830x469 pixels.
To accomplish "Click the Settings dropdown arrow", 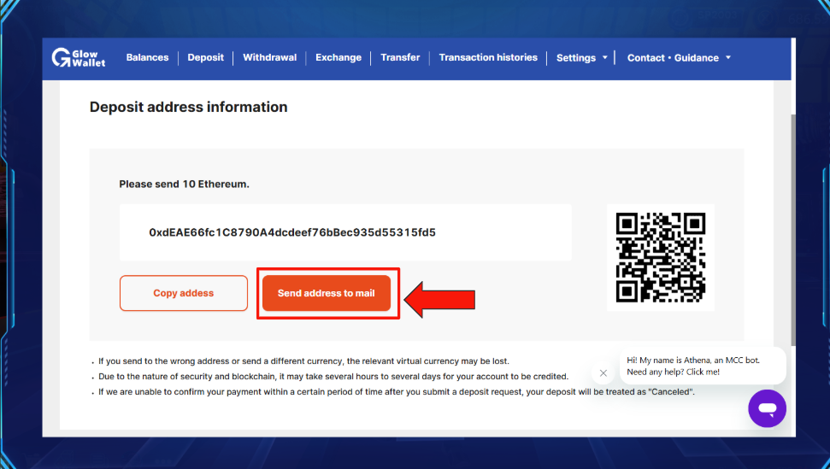I will tap(605, 57).
